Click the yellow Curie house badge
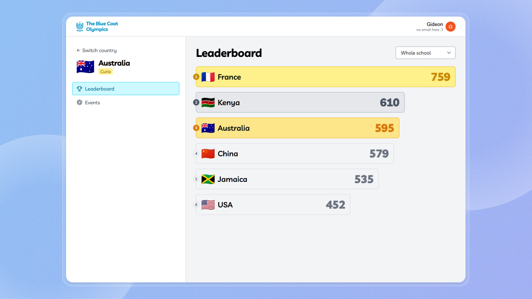 click(x=106, y=71)
